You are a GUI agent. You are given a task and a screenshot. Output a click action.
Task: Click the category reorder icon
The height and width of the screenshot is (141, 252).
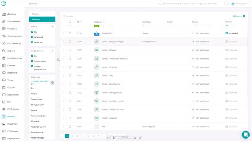[52, 83]
